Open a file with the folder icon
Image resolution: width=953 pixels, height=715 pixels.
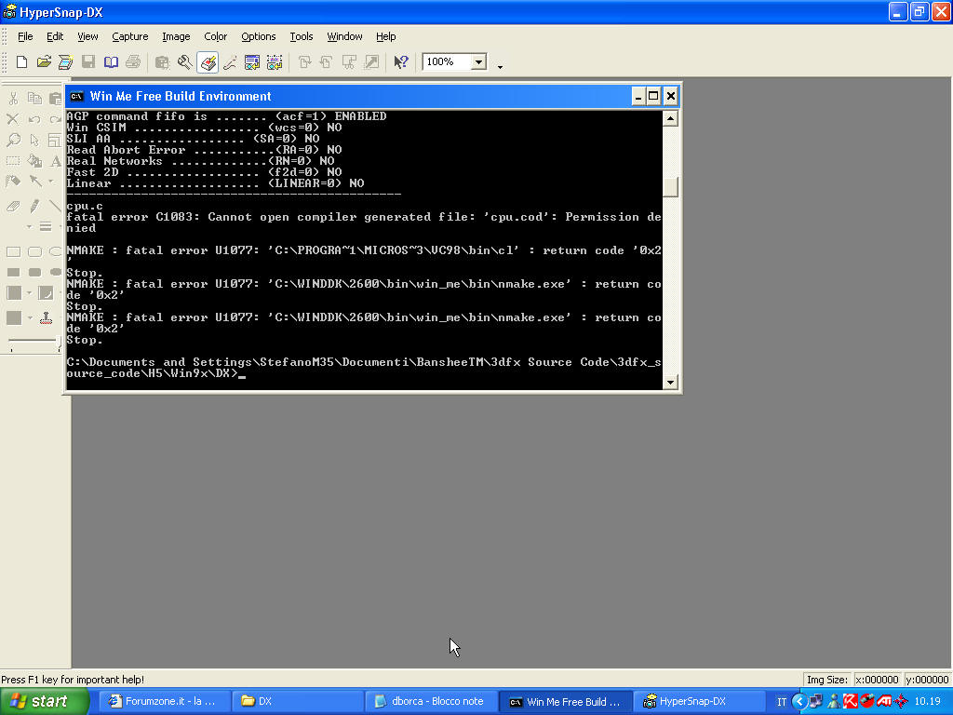click(x=44, y=62)
